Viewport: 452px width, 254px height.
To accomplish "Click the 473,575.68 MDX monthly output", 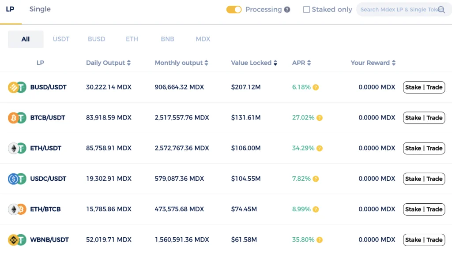I will (179, 209).
